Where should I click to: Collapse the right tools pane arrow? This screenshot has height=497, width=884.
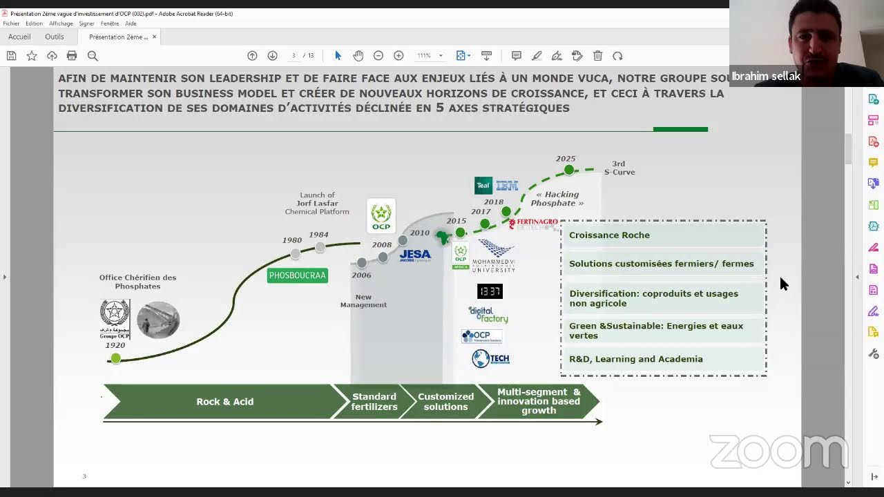(x=857, y=277)
